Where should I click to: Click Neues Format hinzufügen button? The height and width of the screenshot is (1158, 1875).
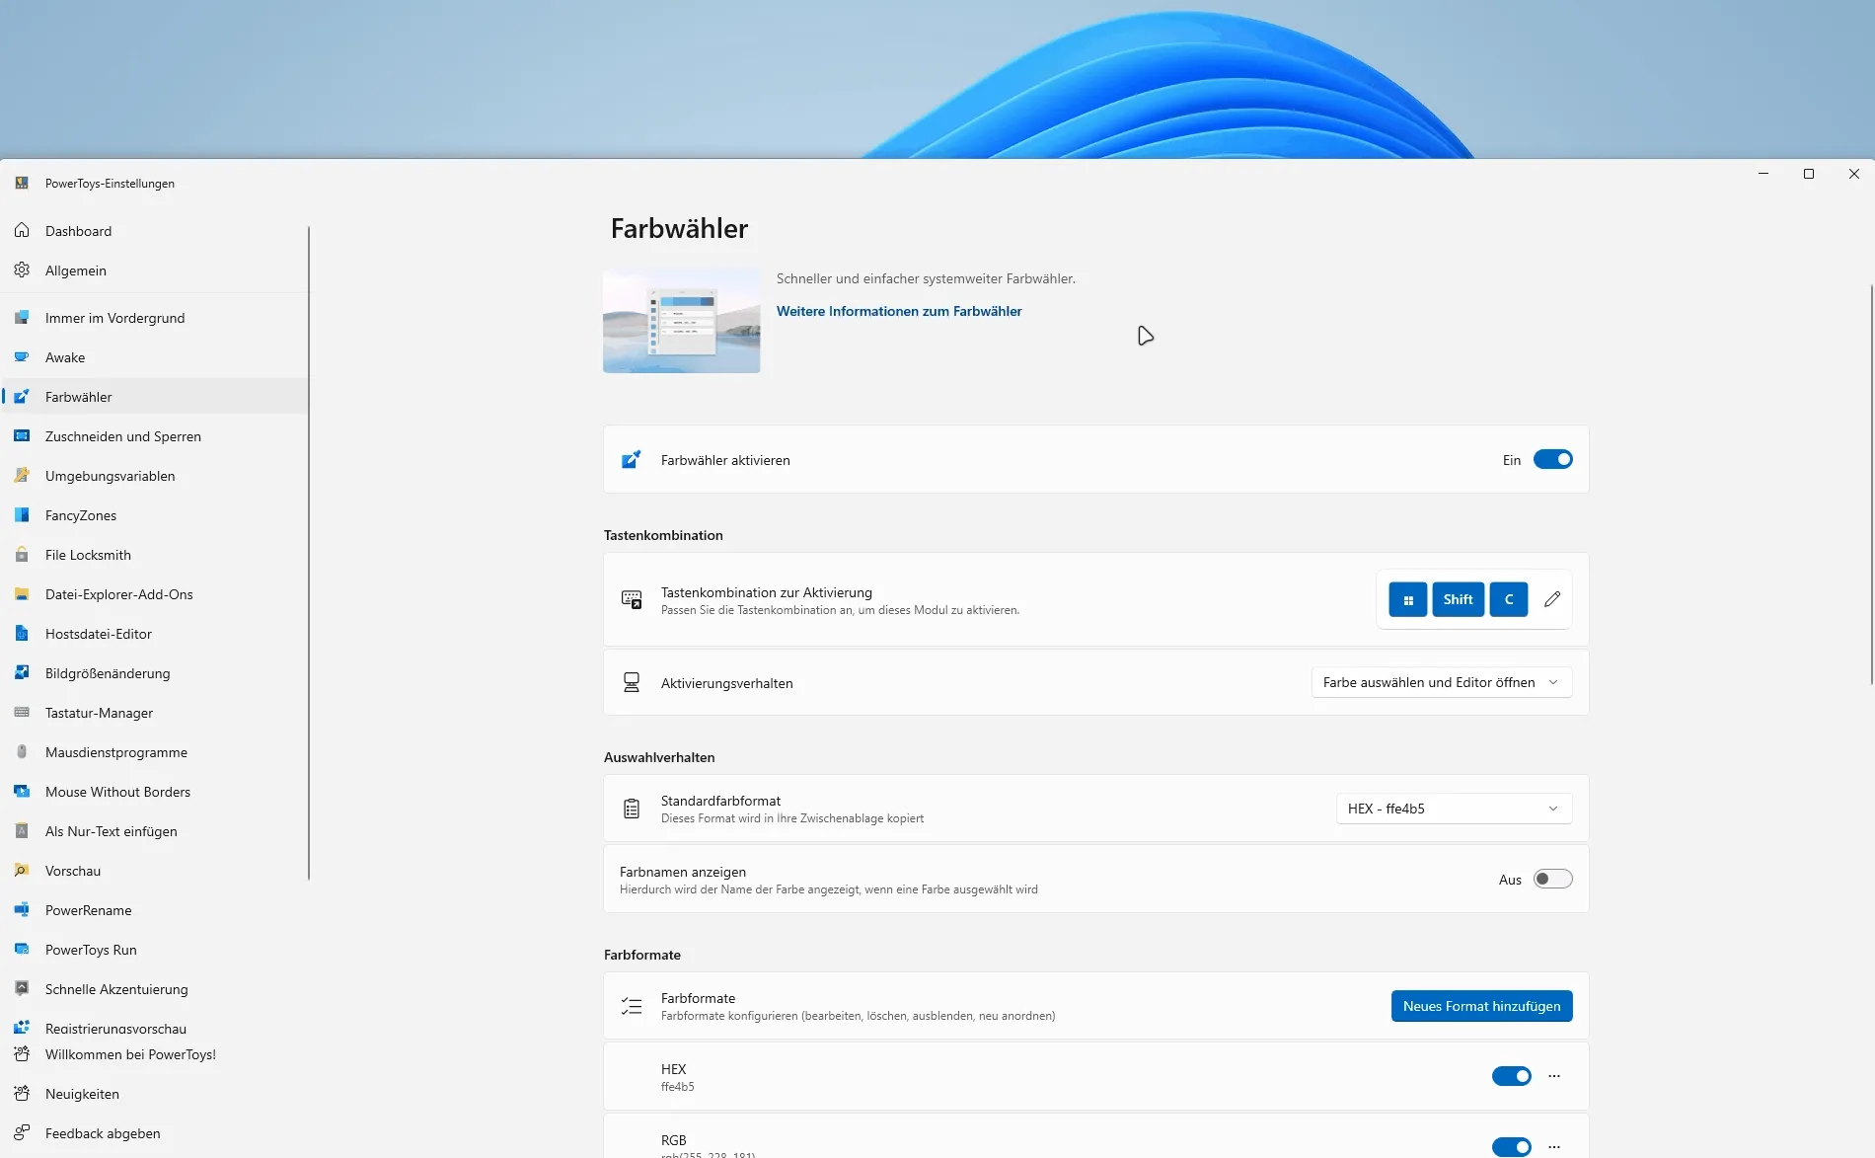coord(1481,1006)
